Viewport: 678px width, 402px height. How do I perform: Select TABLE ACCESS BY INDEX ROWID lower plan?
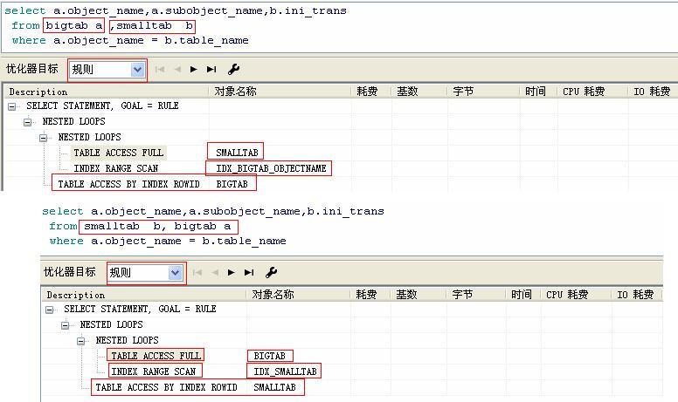tap(167, 387)
